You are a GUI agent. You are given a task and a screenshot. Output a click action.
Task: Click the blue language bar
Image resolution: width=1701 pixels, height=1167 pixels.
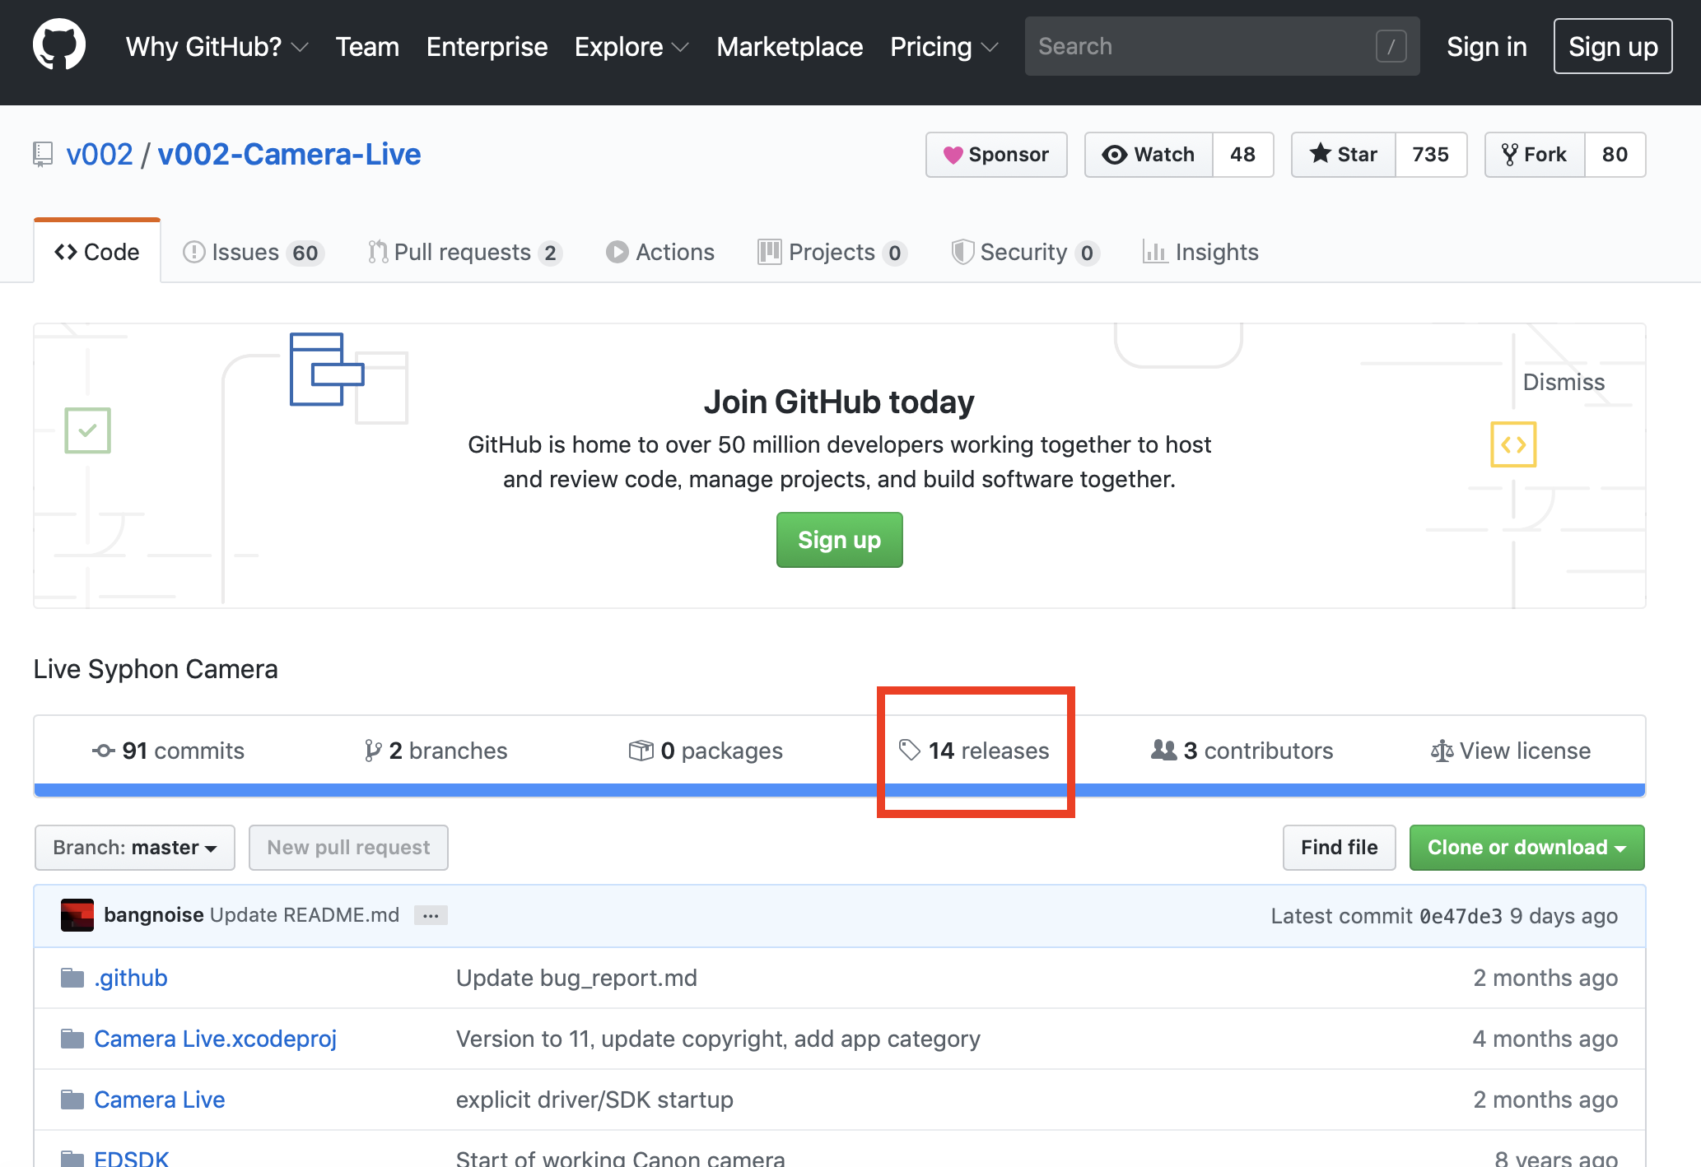point(839,790)
